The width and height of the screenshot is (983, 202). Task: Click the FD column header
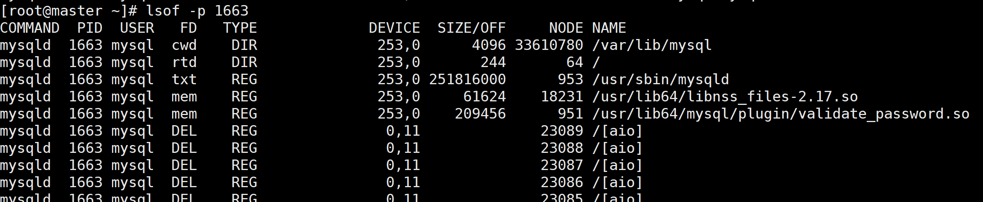tap(188, 28)
